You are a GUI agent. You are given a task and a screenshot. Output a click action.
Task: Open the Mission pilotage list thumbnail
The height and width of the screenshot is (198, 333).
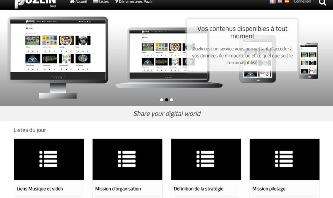285,160
